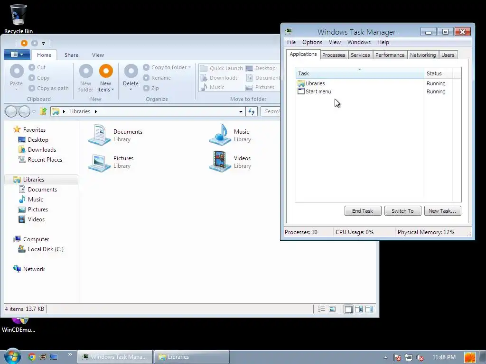This screenshot has height=364, width=486.
Task: Select Favorites in the navigation pane
Action: pos(29,130)
